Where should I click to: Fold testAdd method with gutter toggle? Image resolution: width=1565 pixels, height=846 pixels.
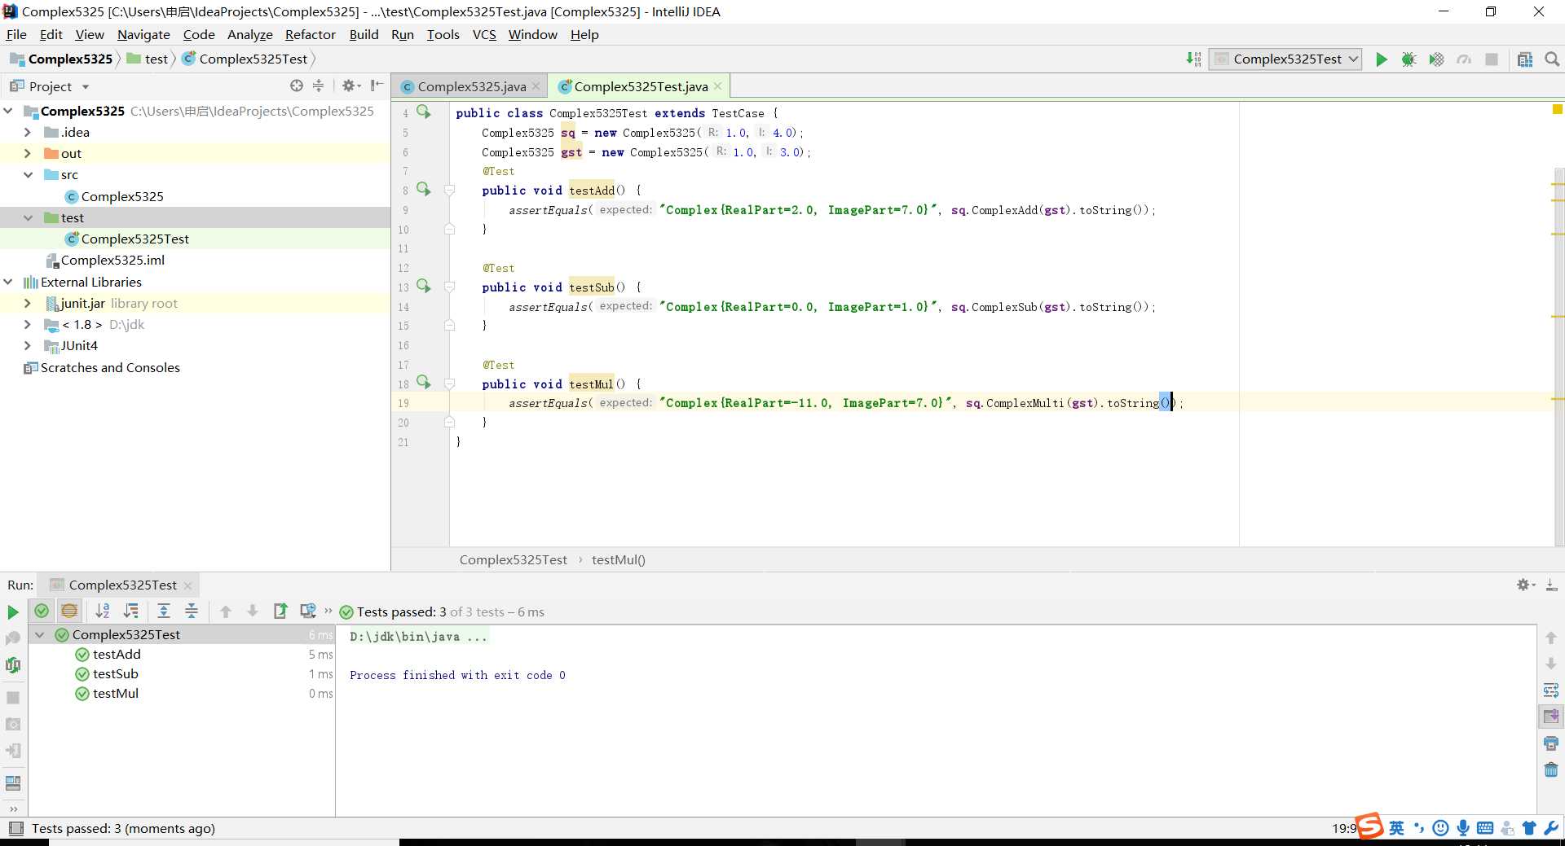coord(449,190)
